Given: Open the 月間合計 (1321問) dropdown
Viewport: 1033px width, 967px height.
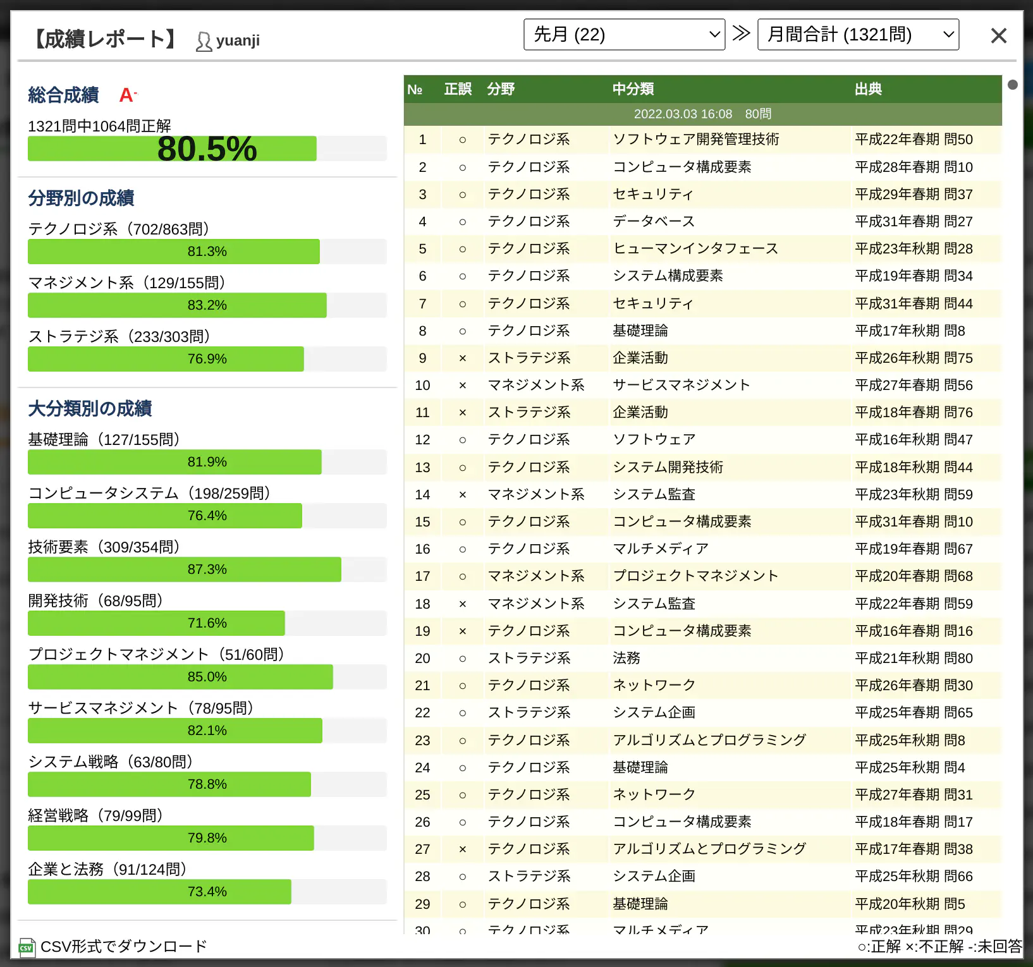Looking at the screenshot, I should (x=858, y=34).
